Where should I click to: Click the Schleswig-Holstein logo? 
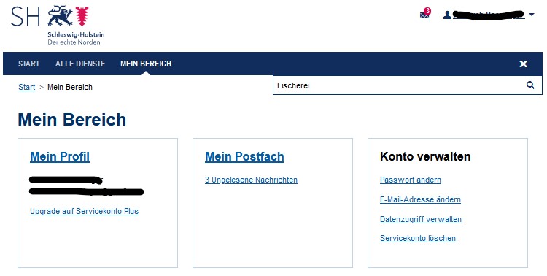[58, 25]
